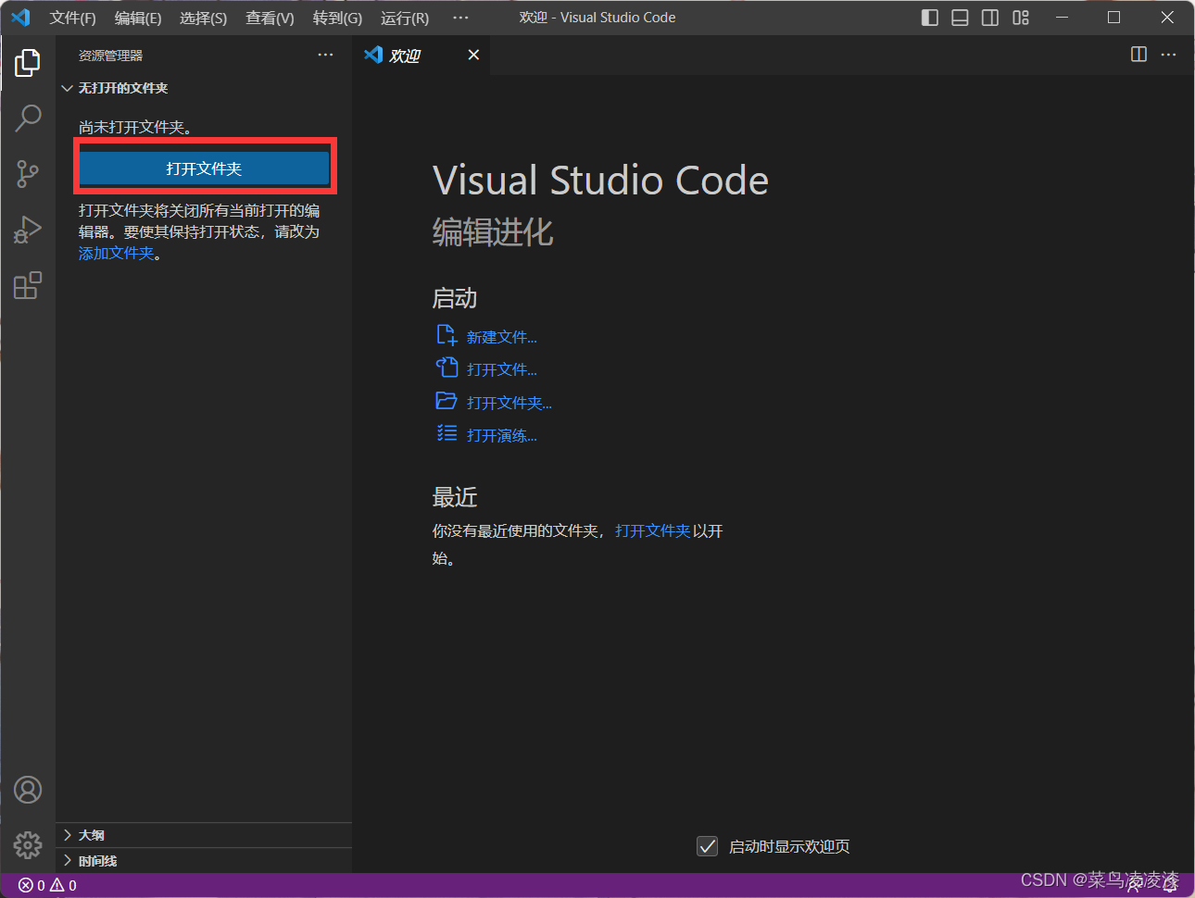This screenshot has width=1195, height=898.
Task: Click the new file icon beside 新建文件
Action: tap(447, 335)
